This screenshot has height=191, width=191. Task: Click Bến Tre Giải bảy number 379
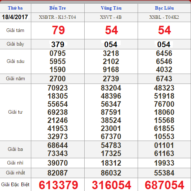[x=58, y=45]
